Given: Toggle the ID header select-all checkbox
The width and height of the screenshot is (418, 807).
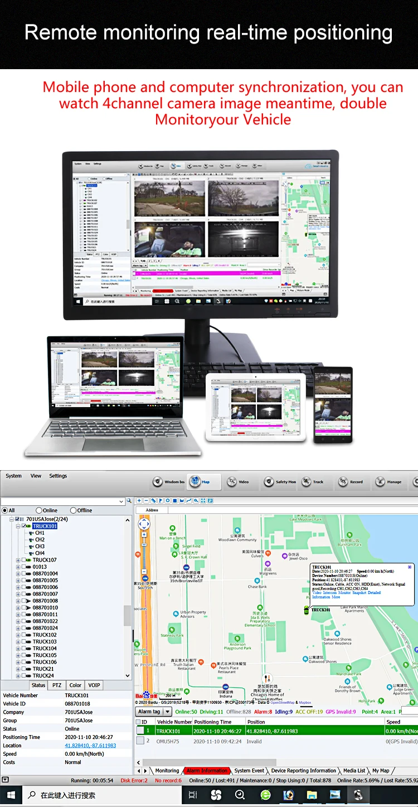Looking at the screenshot, I should coord(139,722).
